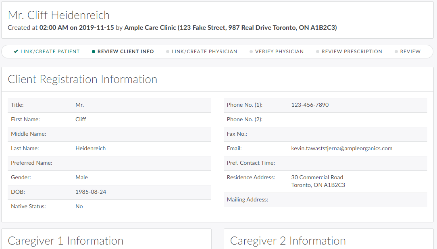Switch to the Review Prescription step
Image resolution: width=437 pixels, height=249 pixels.
click(352, 52)
